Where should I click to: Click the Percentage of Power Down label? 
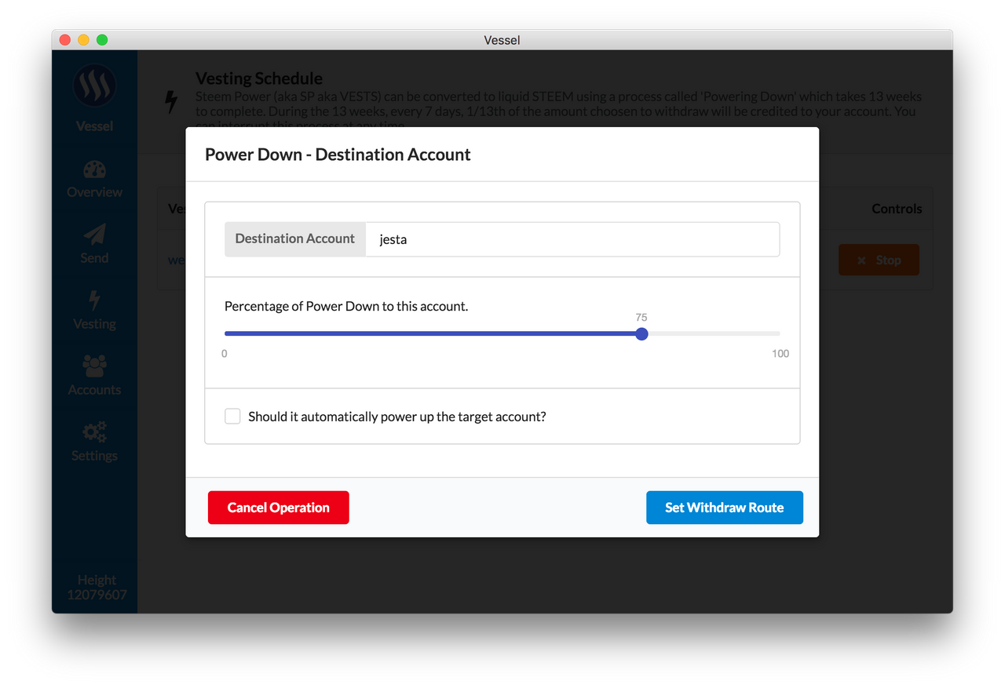346,306
